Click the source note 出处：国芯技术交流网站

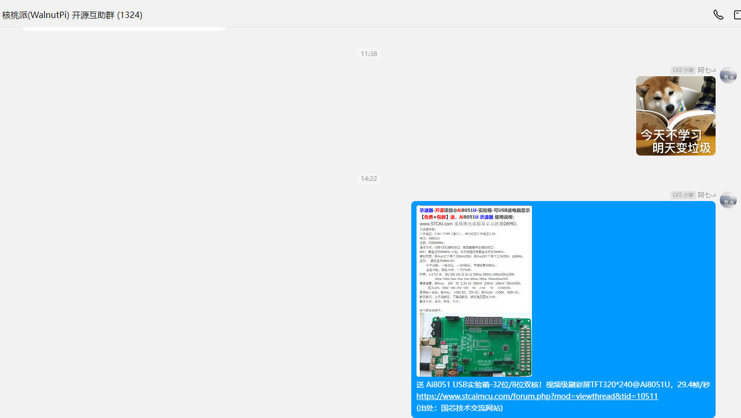[459, 408]
